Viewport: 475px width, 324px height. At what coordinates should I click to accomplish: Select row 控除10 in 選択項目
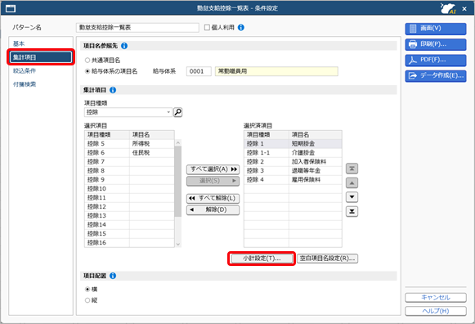pos(129,188)
